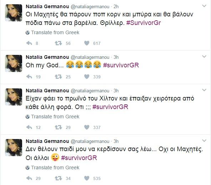
Task: Open the #survivorGR hashtag after the laughing emojis
Action: click(121, 65)
